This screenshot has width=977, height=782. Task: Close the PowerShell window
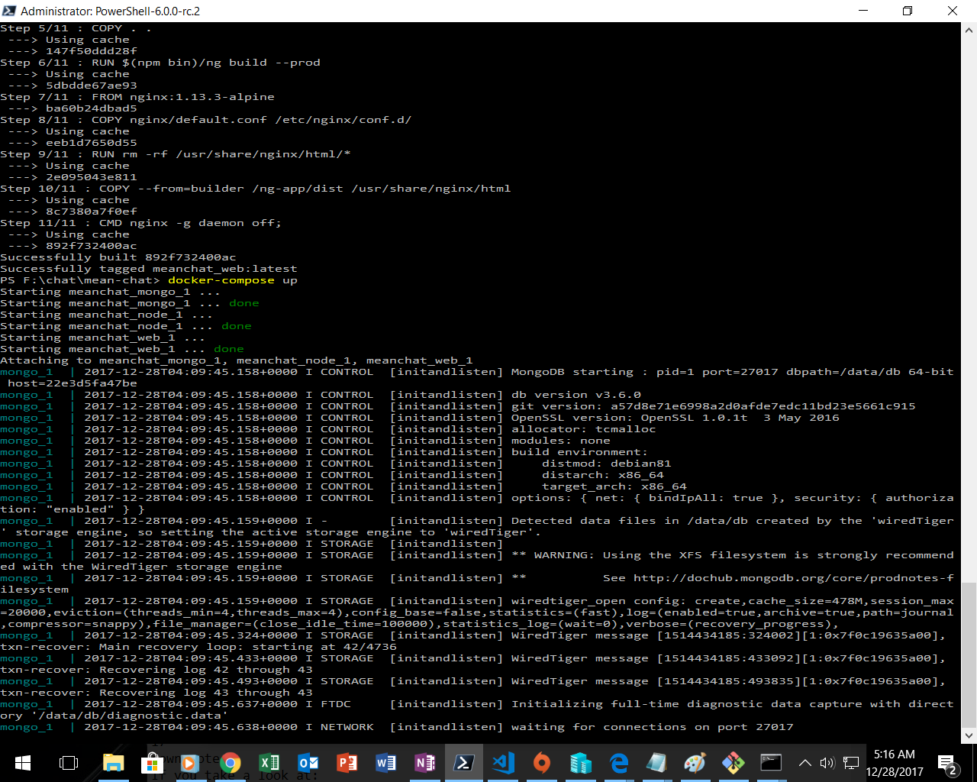pos(953,11)
